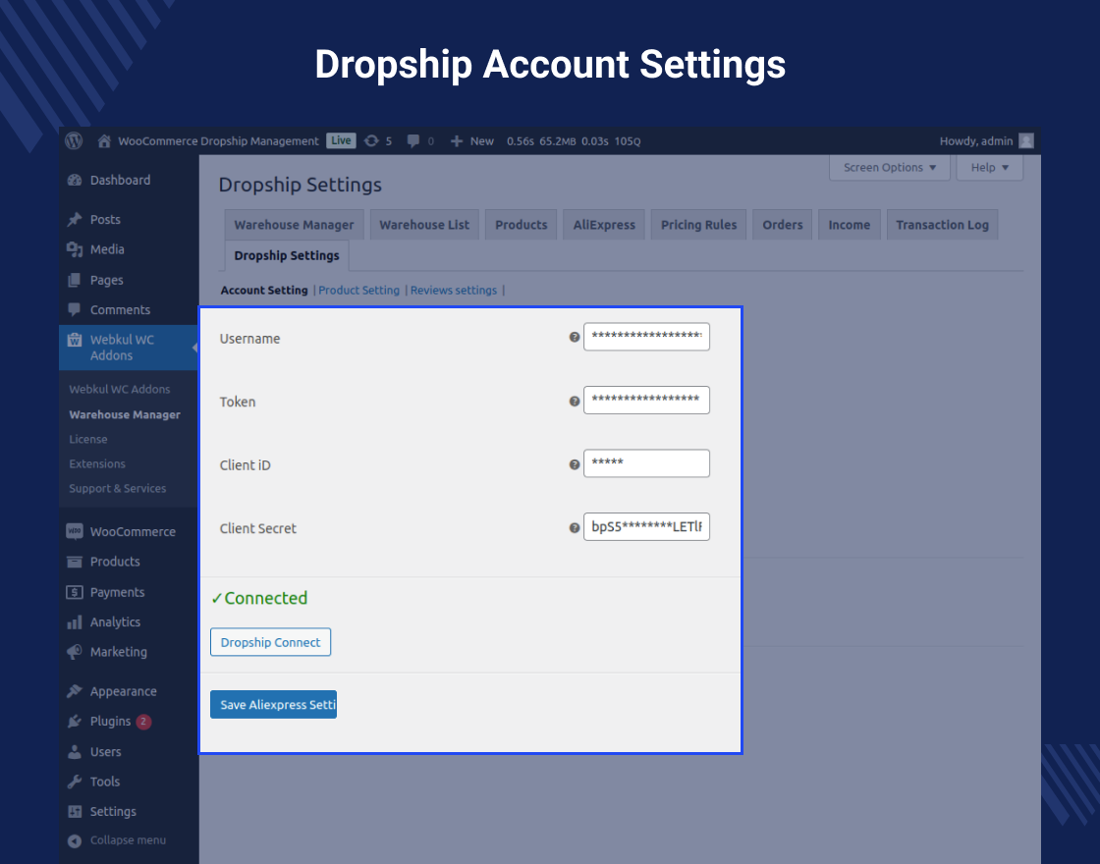Screen dimensions: 1100x864
Task: Select Webkul WC Addons menu
Action: pyautogui.click(x=129, y=348)
